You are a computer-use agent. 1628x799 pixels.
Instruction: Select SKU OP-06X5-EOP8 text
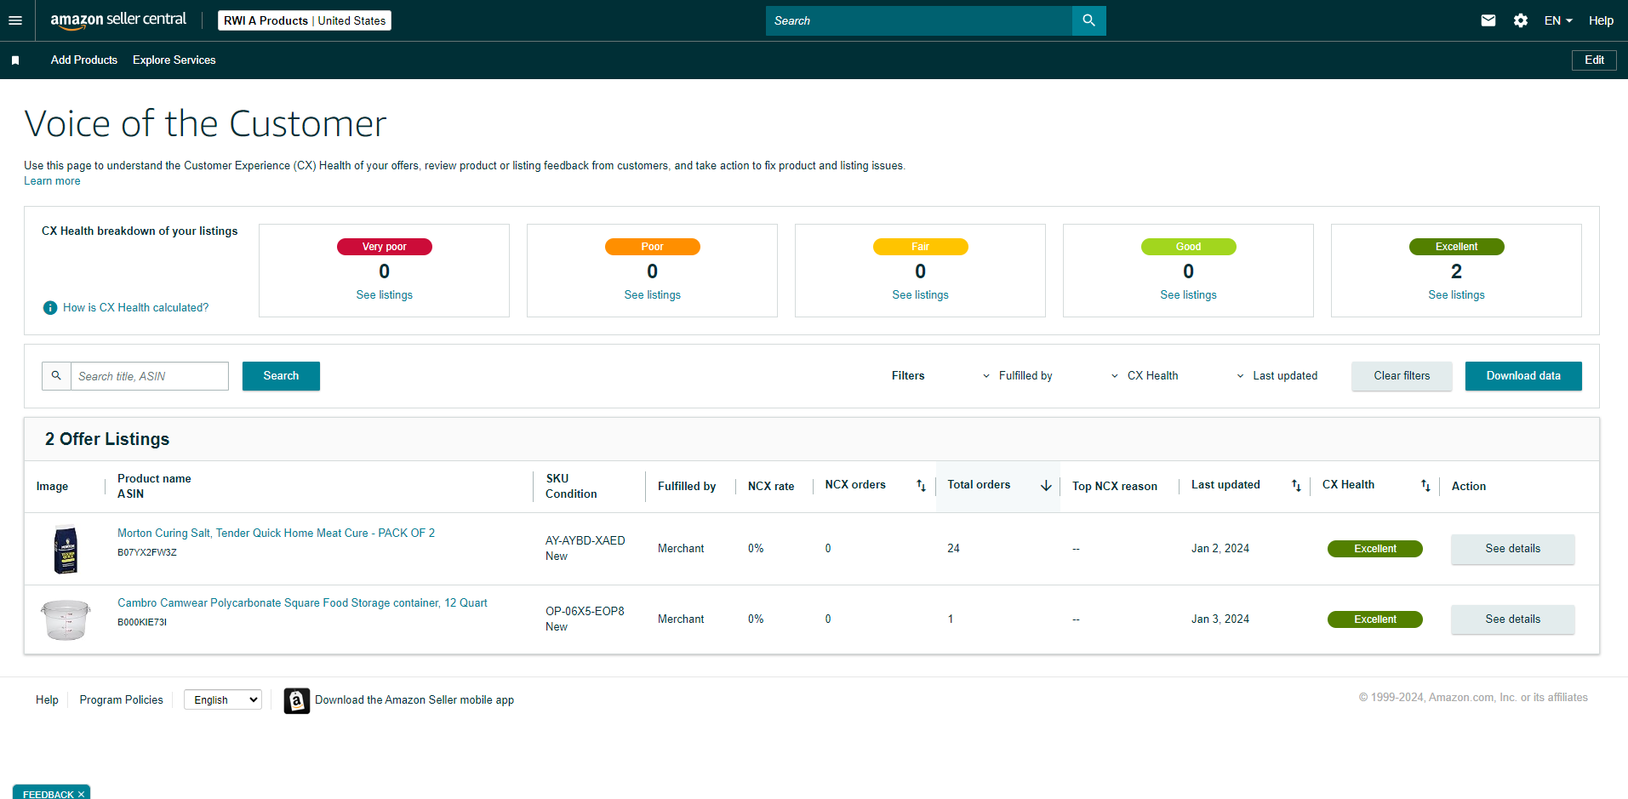pos(585,612)
